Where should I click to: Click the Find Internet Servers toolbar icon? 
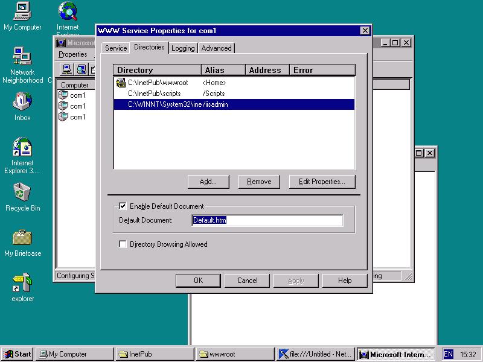[x=81, y=69]
